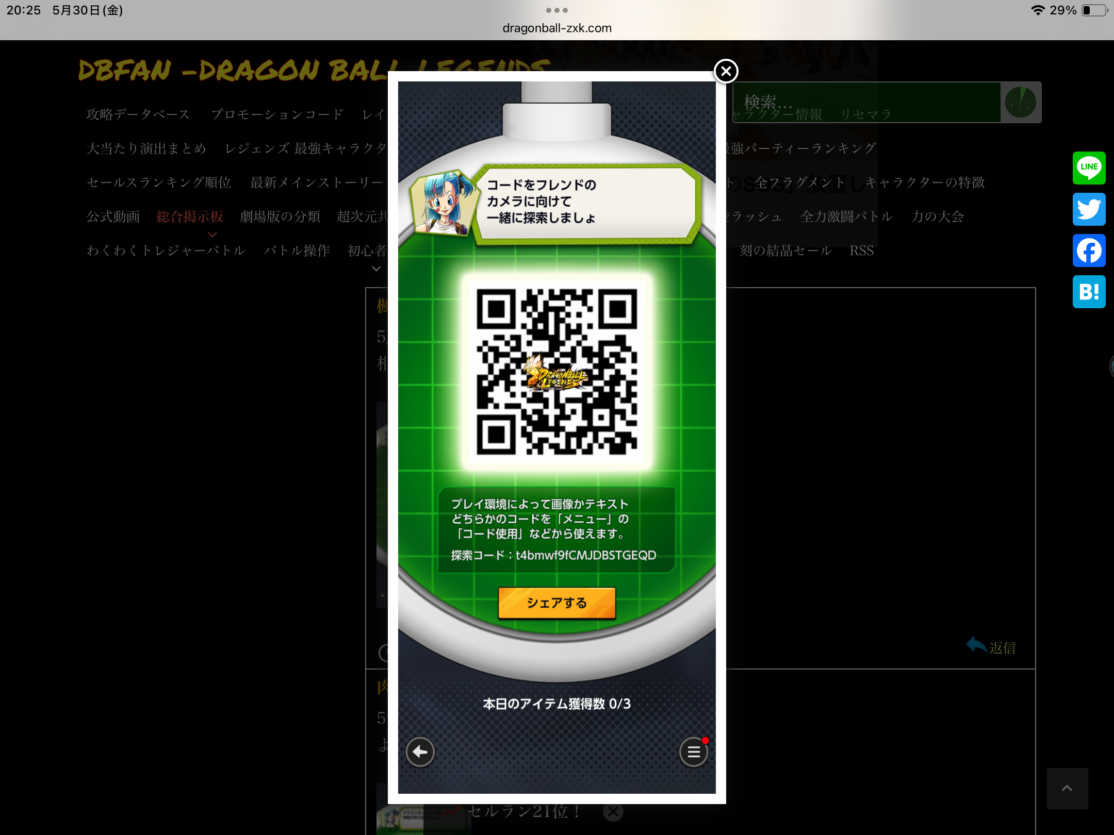The image size is (1114, 835).
Task: Focus the 検索 search input field
Action: coord(866,102)
